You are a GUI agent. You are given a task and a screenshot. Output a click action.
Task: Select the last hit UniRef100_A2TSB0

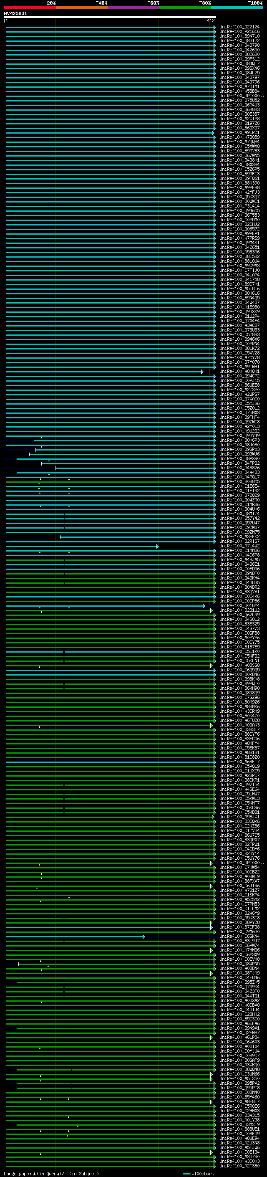click(239, 1166)
